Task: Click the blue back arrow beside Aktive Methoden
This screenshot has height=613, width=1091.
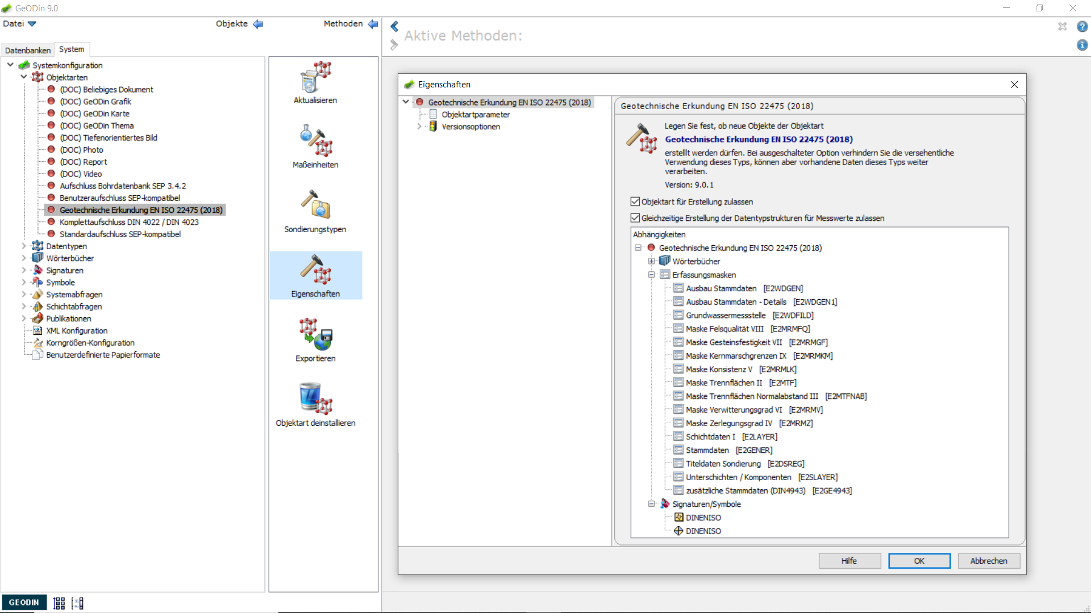Action: [x=394, y=26]
